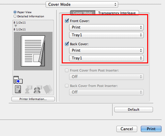Image resolution: width=165 pixels, height=136 pixels.
Task: Click the stacked papers icon
Action: pos(48,89)
